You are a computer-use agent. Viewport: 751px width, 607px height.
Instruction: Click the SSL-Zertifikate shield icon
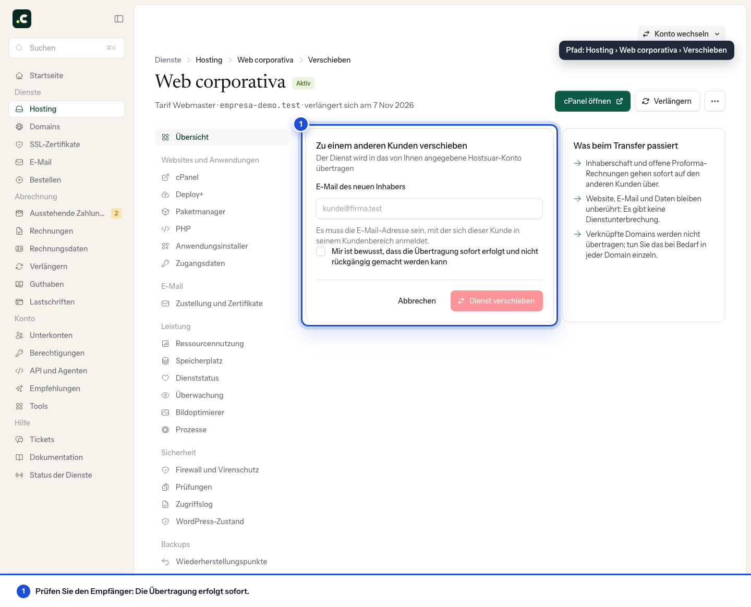(19, 144)
